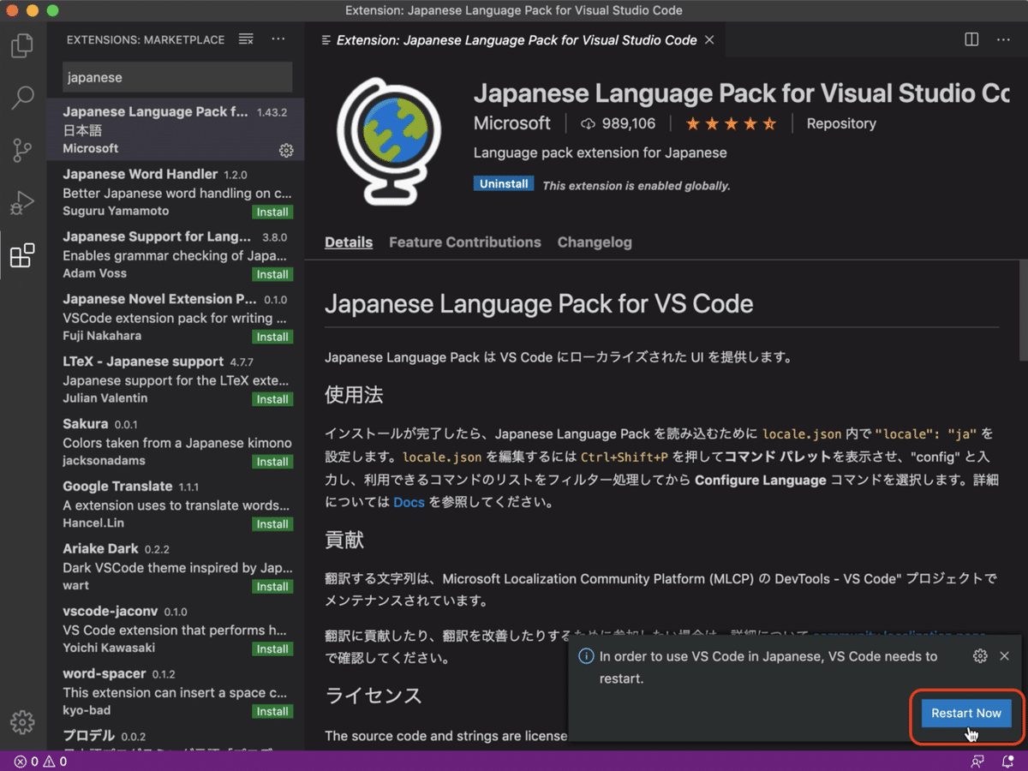Click the EXTENSIONS: MARKETPLACE panel title
The image size is (1028, 771).
(146, 40)
